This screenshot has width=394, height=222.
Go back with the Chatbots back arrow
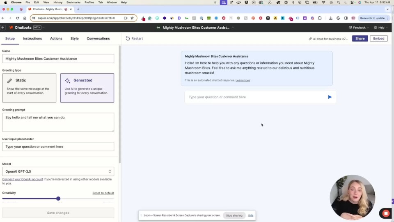3,28
